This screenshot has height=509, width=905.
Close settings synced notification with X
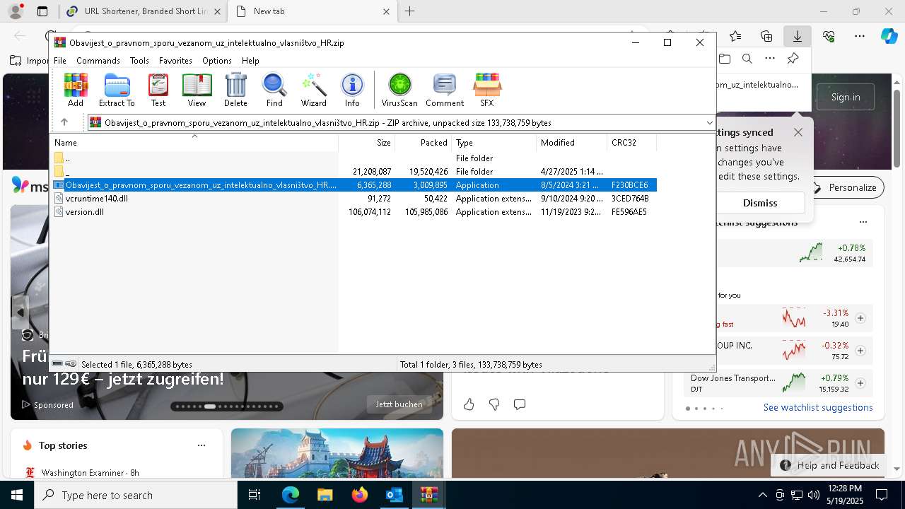tap(798, 132)
